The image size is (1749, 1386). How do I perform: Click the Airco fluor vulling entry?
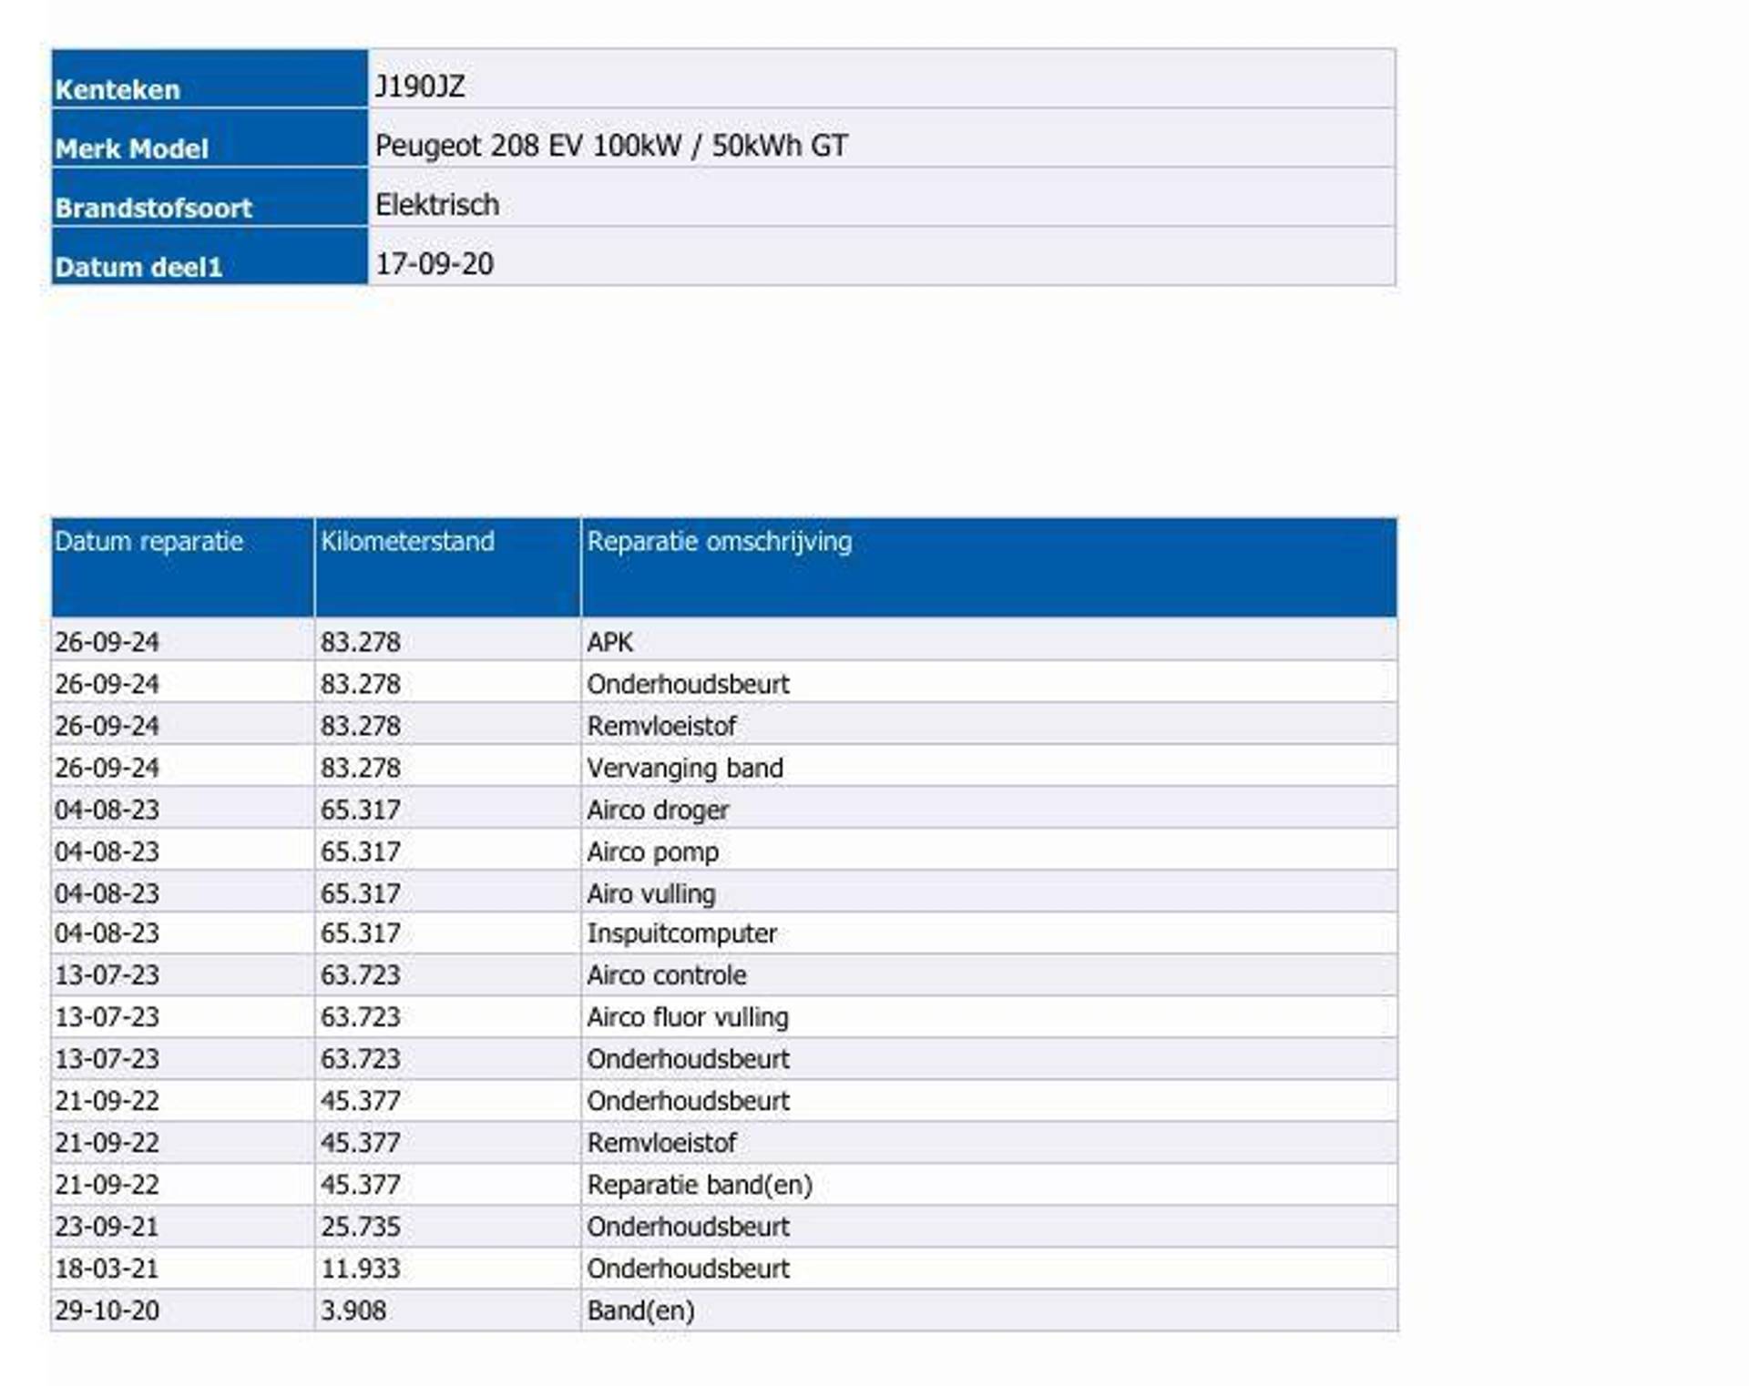687,1017
